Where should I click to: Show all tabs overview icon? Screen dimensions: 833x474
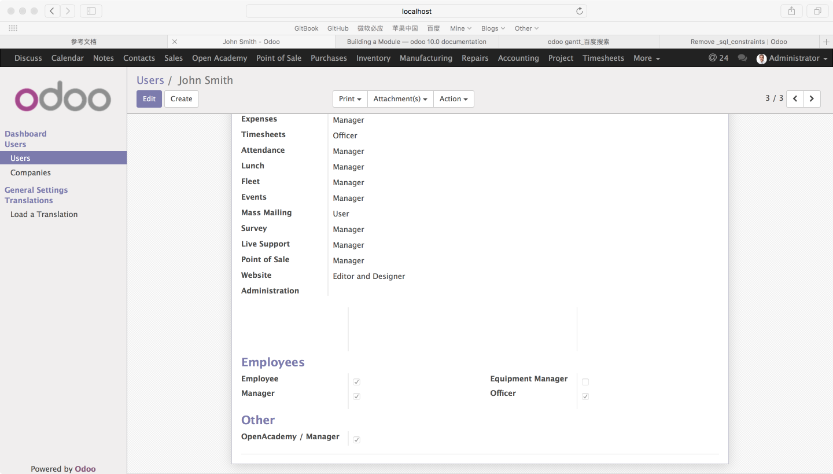click(817, 11)
